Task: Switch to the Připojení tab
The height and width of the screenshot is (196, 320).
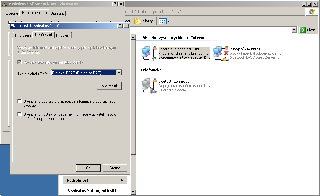Action: [63, 35]
